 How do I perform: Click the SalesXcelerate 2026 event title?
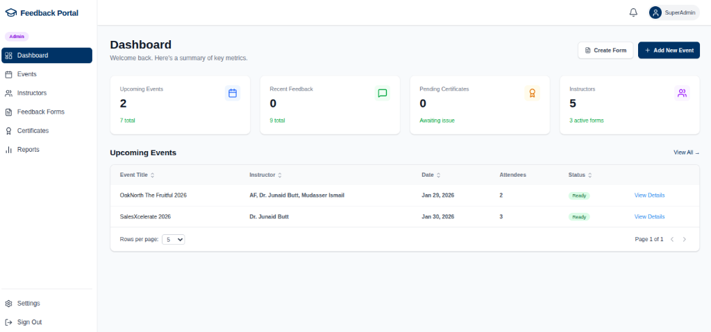coord(145,217)
